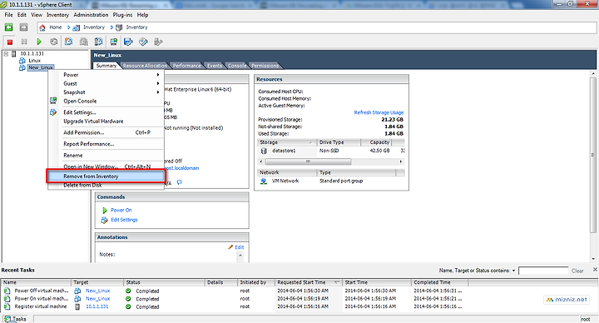
Task: Switch to the Console tab
Action: pyautogui.click(x=237, y=66)
